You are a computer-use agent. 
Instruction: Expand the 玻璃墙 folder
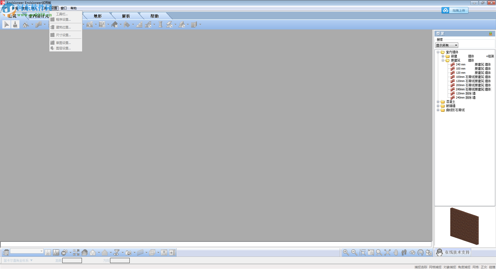[x=438, y=106]
